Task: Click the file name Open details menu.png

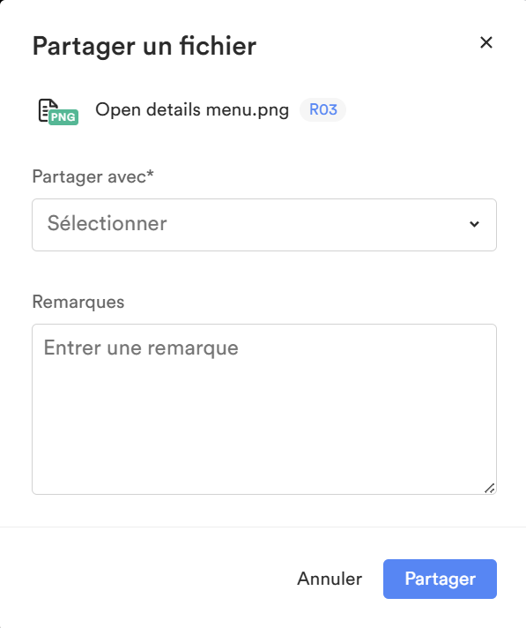Action: tap(192, 109)
